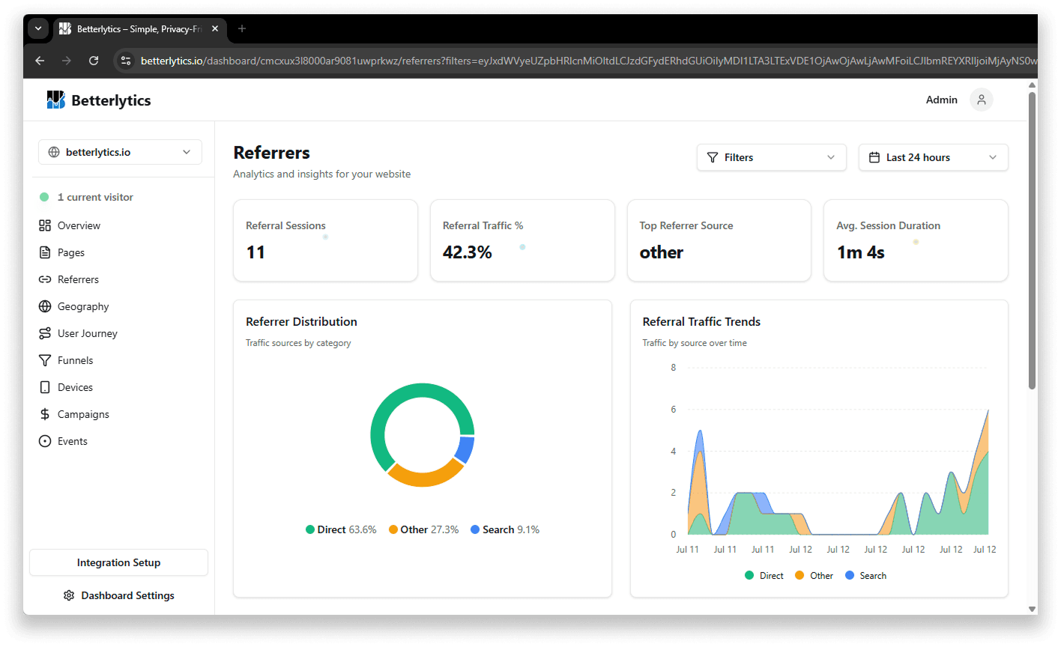The height and width of the screenshot is (647, 1061).
Task: Click the Events circle-dot icon
Action: click(45, 441)
